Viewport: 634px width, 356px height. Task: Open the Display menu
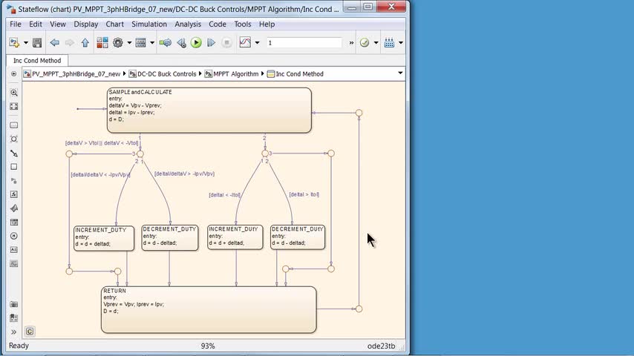[85, 24]
